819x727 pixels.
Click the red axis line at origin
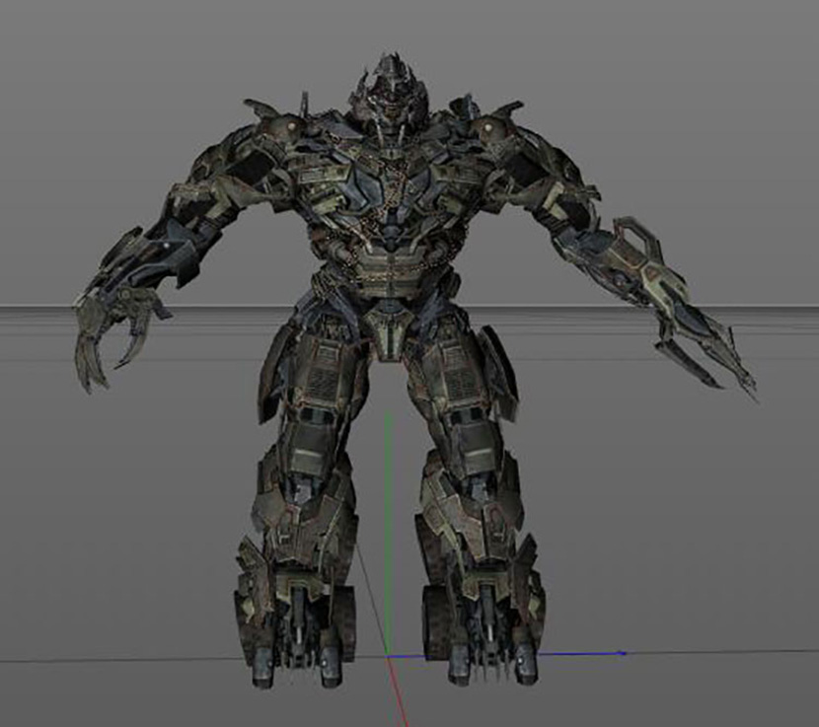(x=397, y=692)
